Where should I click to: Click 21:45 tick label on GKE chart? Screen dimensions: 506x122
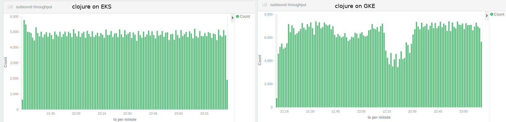click(335, 111)
